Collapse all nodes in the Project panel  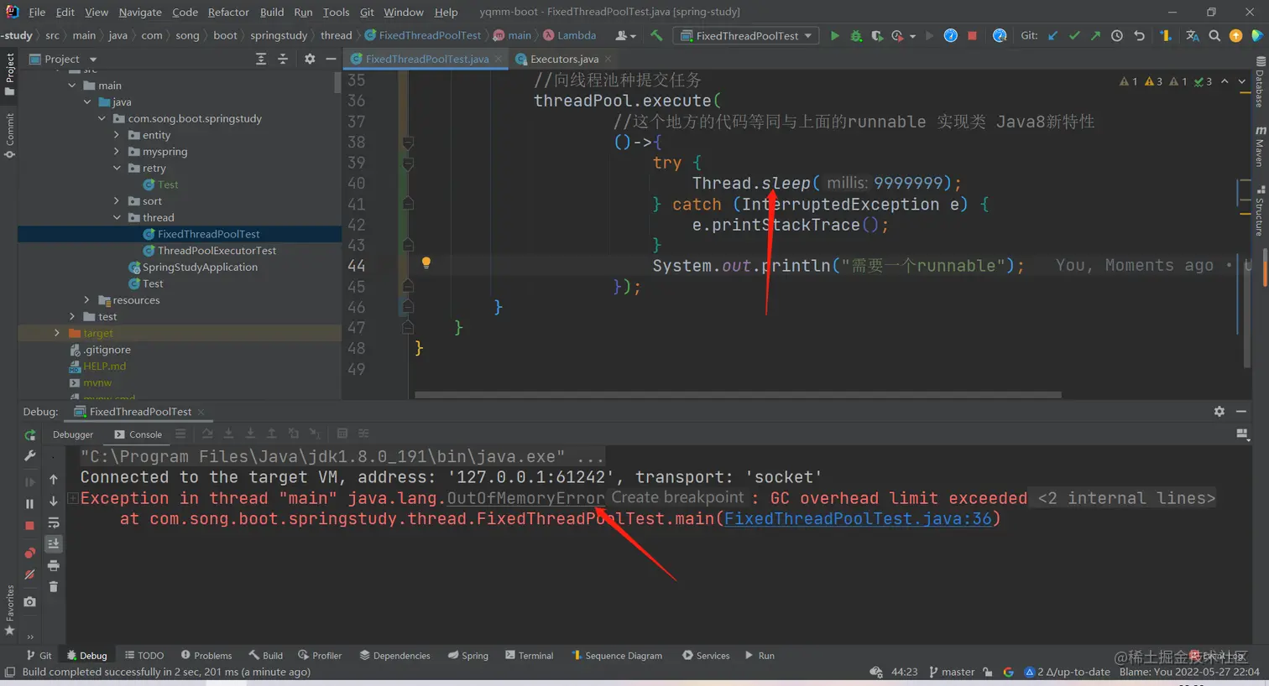pyautogui.click(x=283, y=59)
